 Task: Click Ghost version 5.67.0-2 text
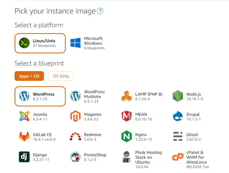193,139
